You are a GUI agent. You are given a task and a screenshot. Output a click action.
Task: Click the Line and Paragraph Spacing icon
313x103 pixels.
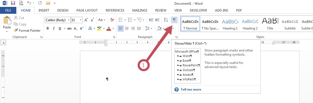coord(148,29)
